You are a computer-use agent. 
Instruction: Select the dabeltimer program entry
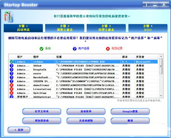tap(41, 85)
